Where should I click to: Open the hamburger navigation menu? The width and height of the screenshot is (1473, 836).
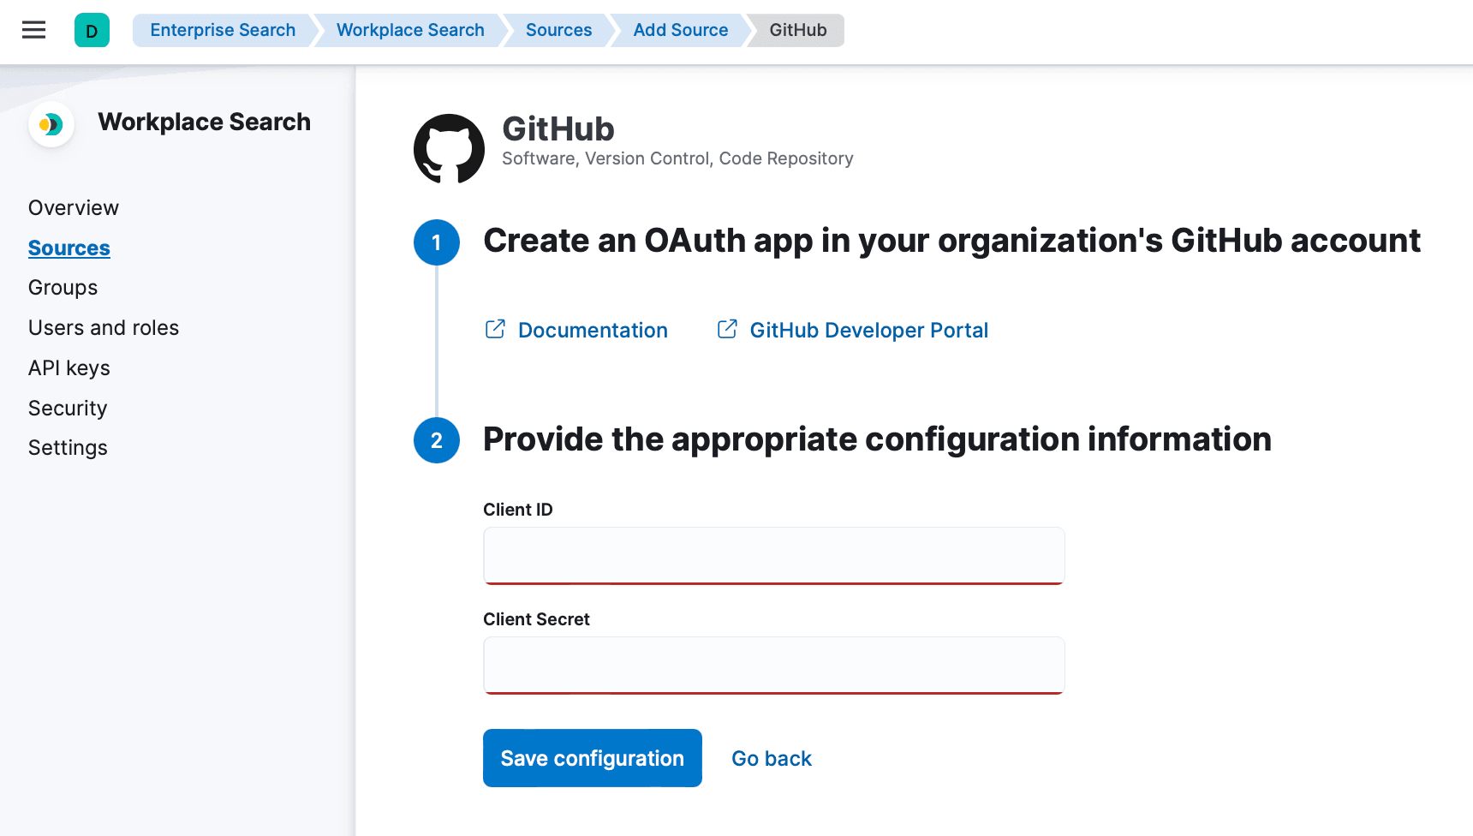(33, 30)
